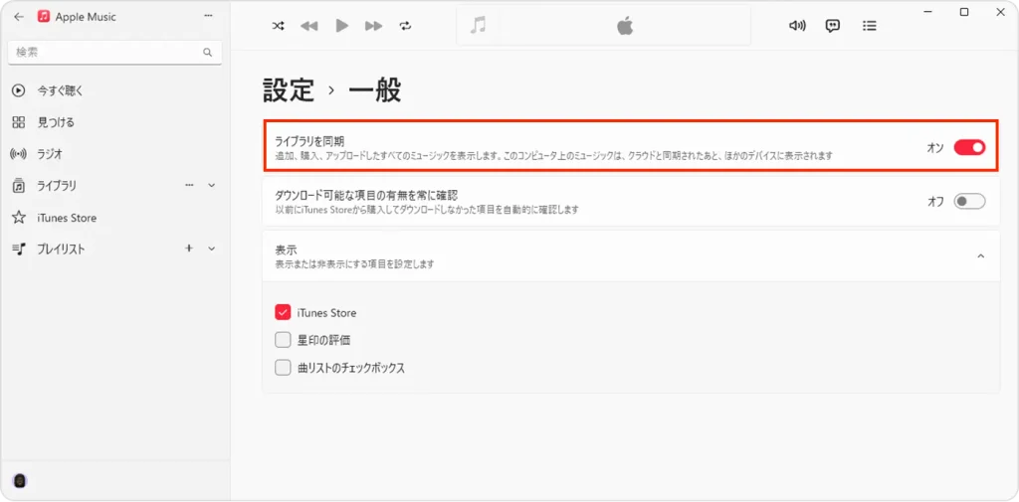Skip to the previous track
Image resolution: width=1019 pixels, height=502 pixels.
pos(309,26)
